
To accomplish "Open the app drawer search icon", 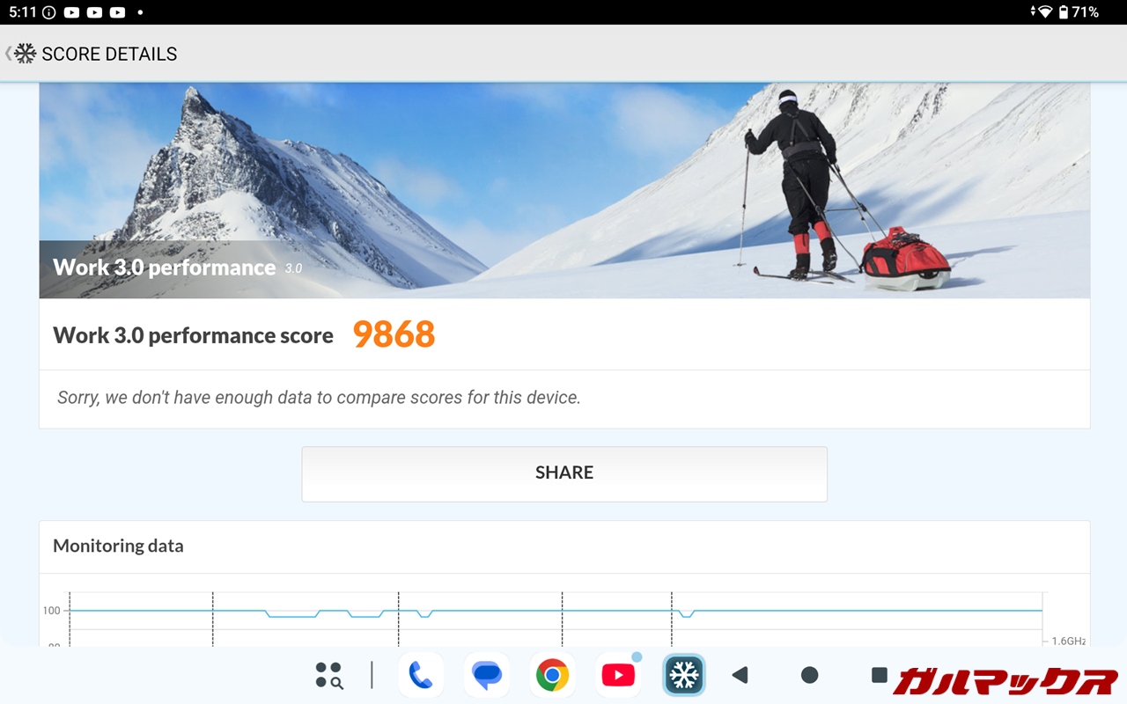I will coord(329,675).
